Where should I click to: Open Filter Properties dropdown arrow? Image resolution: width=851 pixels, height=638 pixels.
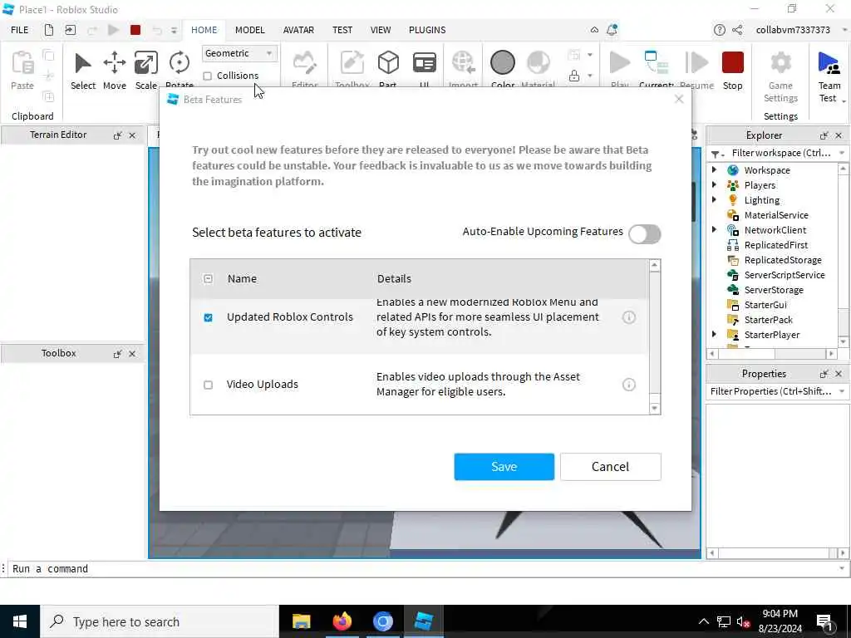pyautogui.click(x=842, y=392)
